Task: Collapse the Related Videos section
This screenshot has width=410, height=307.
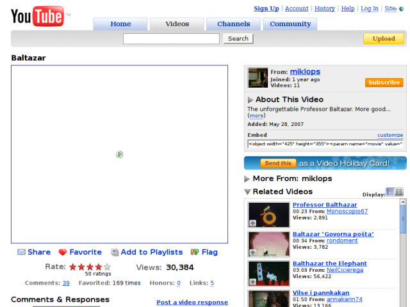Action: click(247, 192)
